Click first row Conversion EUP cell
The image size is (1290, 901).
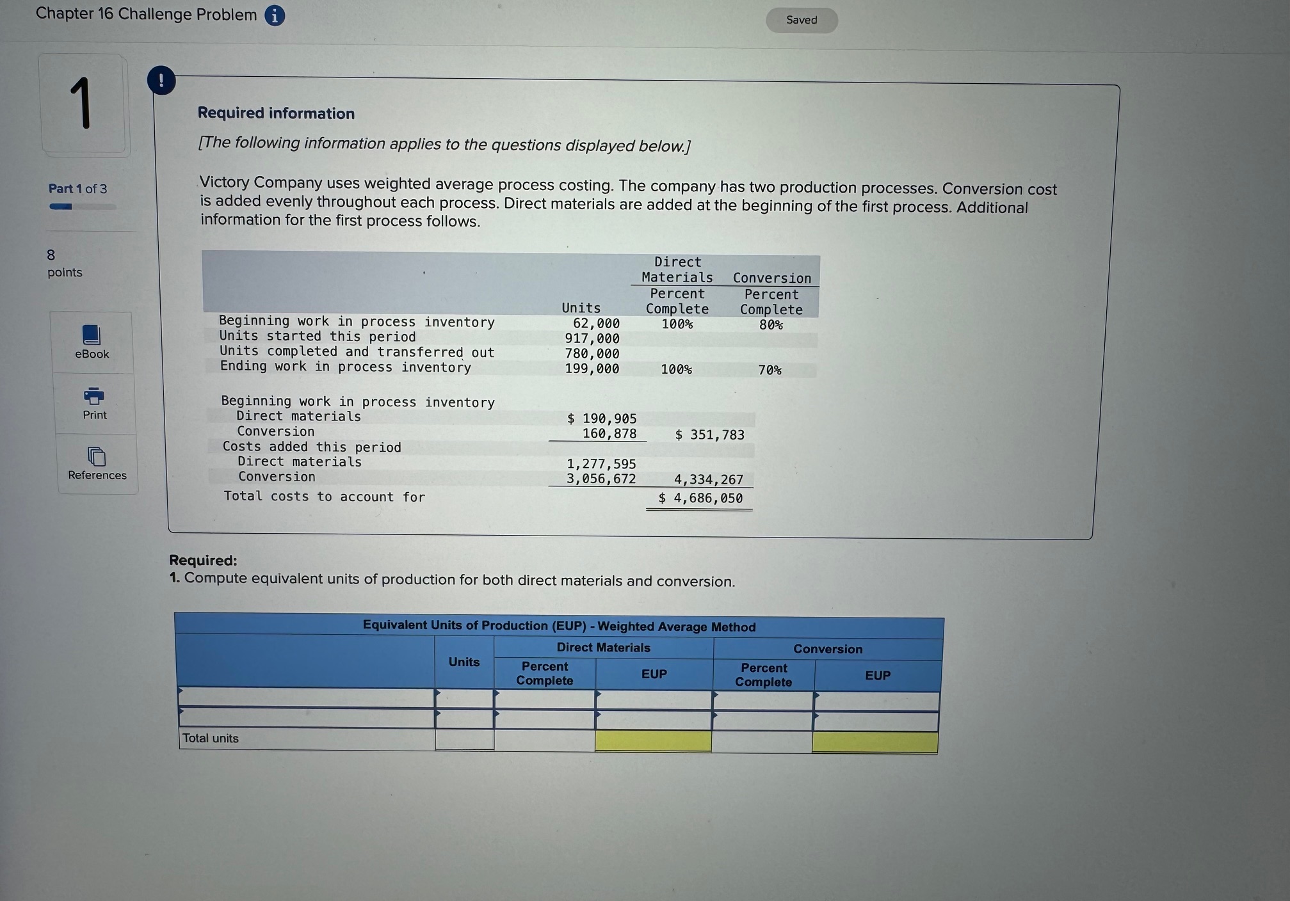coord(876,701)
